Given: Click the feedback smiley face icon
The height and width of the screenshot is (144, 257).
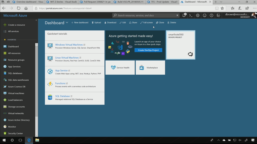Looking at the screenshot, I should pyautogui.click(x=205, y=15).
